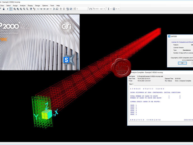
Task: Open the Display menu
Action: pyautogui.click(x=30, y=6)
